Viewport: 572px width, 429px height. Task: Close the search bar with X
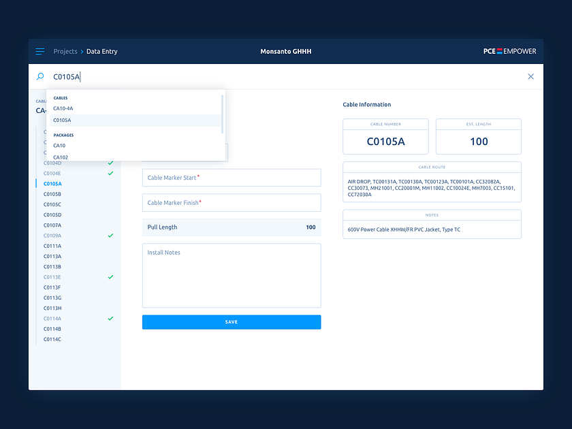tap(530, 76)
